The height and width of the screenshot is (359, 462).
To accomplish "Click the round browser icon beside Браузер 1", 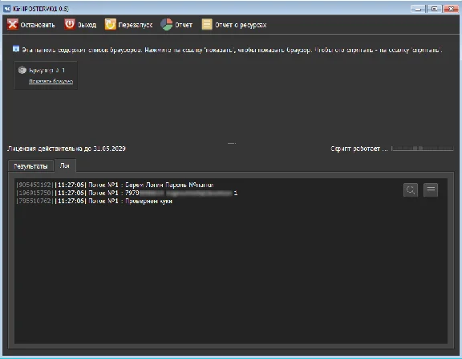I will (22, 70).
